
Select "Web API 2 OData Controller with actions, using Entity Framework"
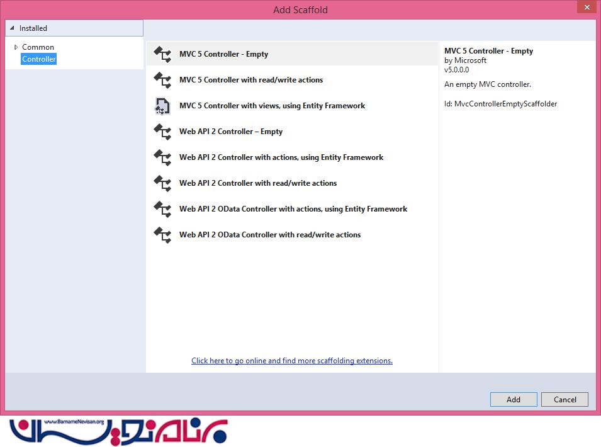pyautogui.click(x=292, y=209)
